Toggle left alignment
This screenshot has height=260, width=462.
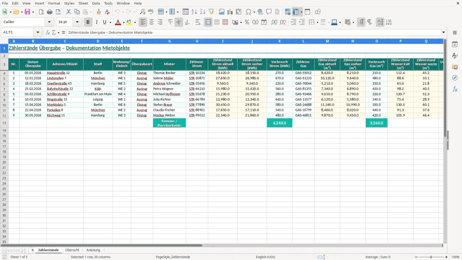[143, 22]
